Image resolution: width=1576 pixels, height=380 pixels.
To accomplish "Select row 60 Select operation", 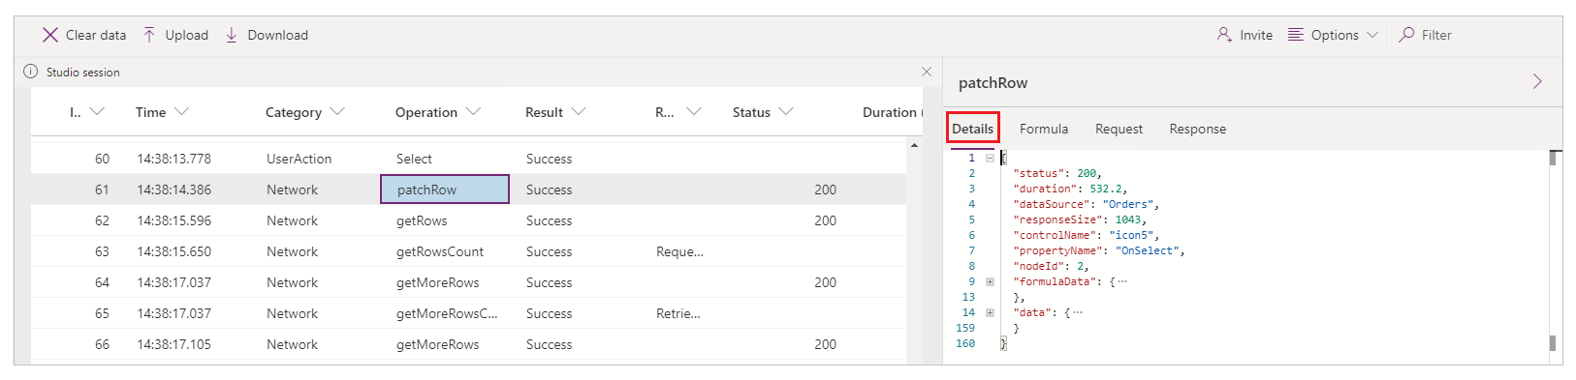I will 414,159.
